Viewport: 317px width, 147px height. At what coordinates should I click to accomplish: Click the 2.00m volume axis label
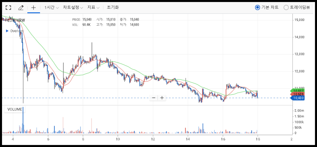[299, 111]
